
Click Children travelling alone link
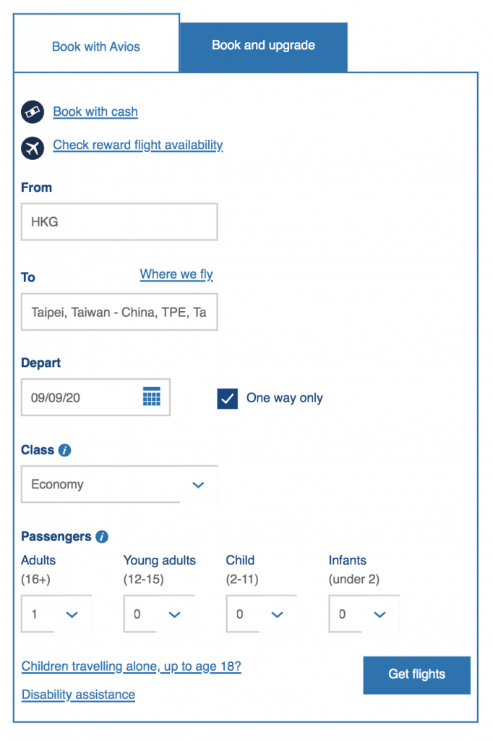coord(131,666)
